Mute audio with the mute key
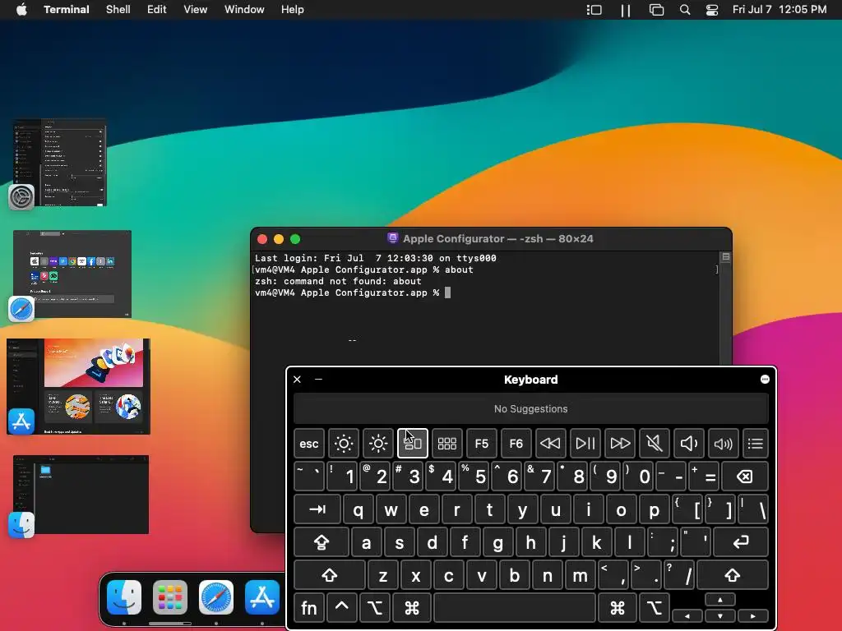 click(654, 444)
